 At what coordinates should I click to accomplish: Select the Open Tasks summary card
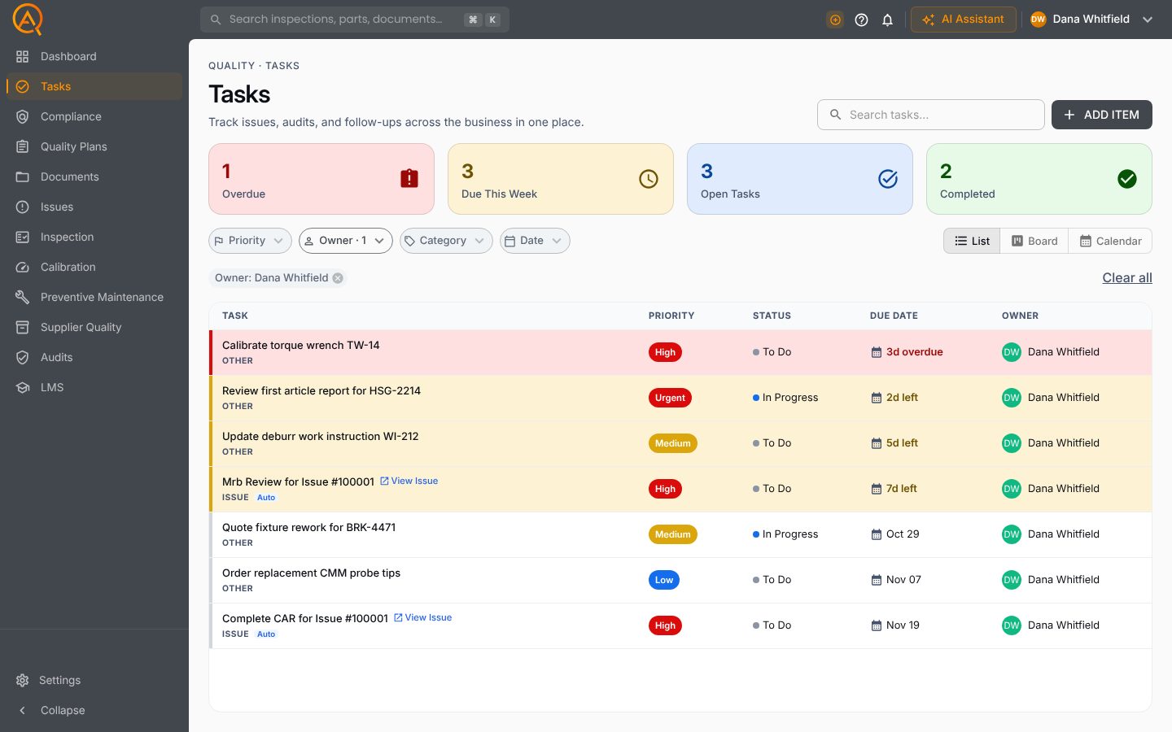click(800, 179)
